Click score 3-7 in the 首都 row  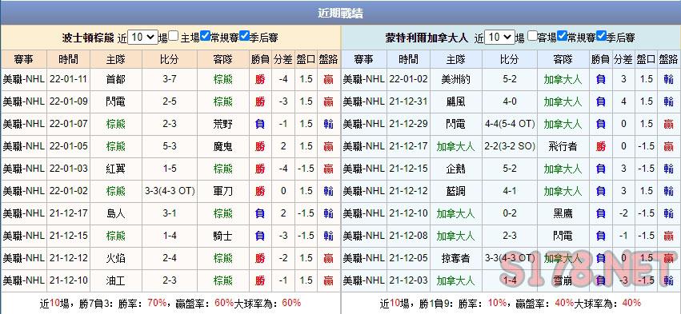click(x=170, y=79)
